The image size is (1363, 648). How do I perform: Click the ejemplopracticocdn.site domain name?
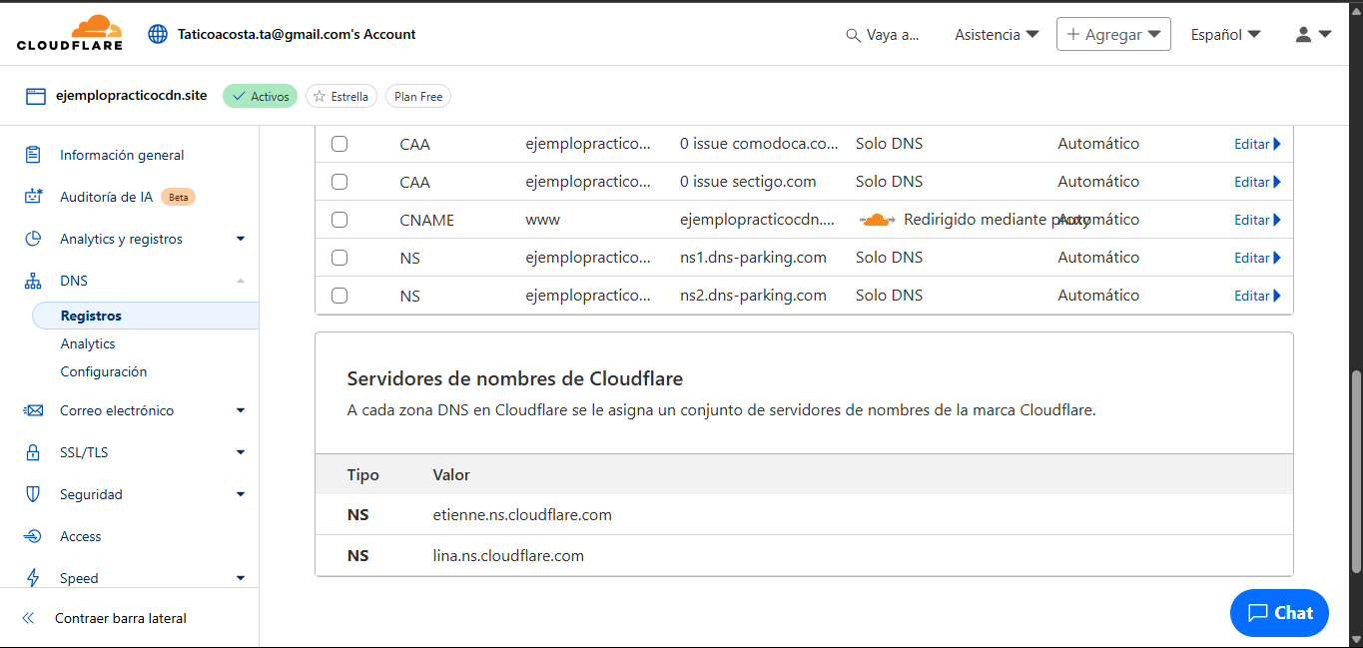(132, 96)
